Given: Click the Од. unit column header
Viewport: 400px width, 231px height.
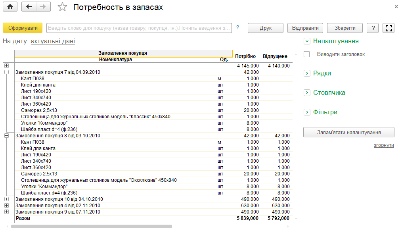Looking at the screenshot, I should 224,60.
